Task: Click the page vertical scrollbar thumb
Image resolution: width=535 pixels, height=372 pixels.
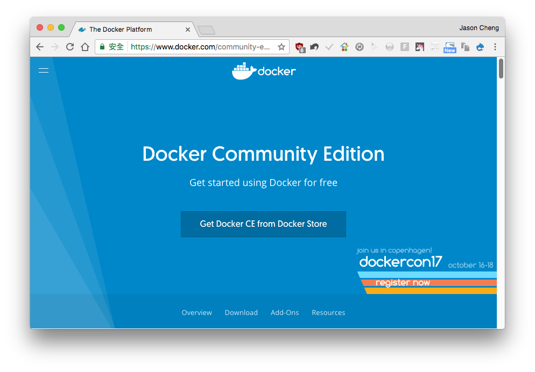Action: (501, 68)
